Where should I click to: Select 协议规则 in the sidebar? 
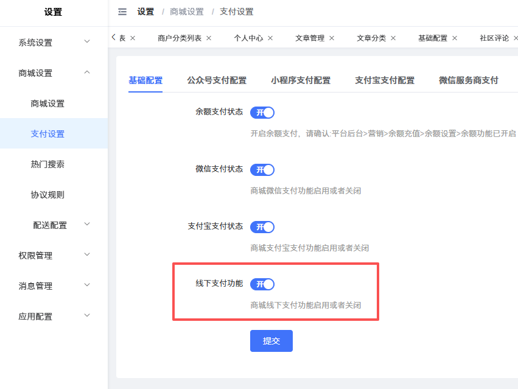click(47, 195)
